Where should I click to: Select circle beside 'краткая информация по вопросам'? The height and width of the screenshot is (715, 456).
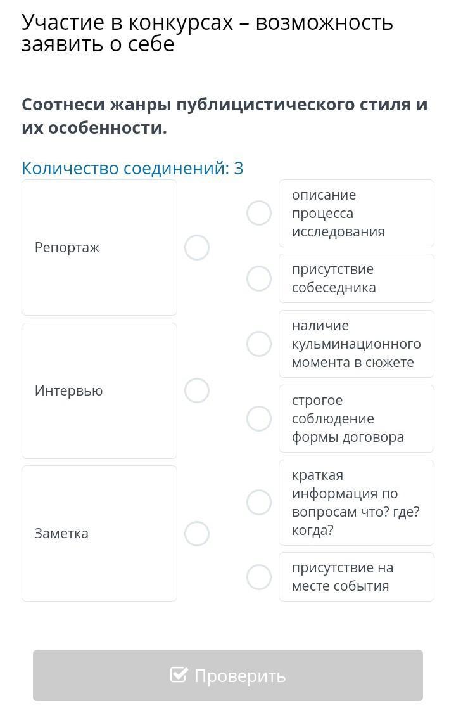point(259,502)
